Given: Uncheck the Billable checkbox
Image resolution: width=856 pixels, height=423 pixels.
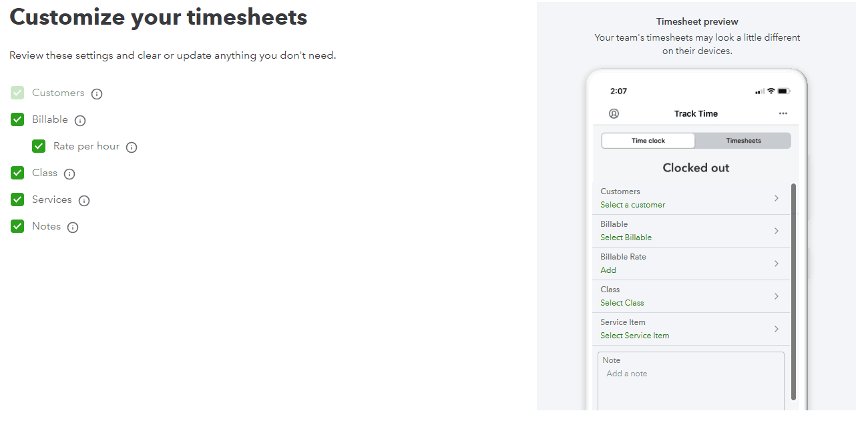Looking at the screenshot, I should (17, 119).
